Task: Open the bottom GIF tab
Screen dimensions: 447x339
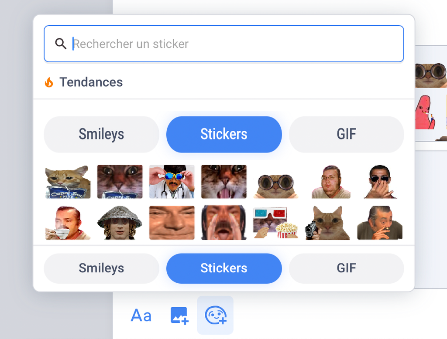Action: [346, 268]
